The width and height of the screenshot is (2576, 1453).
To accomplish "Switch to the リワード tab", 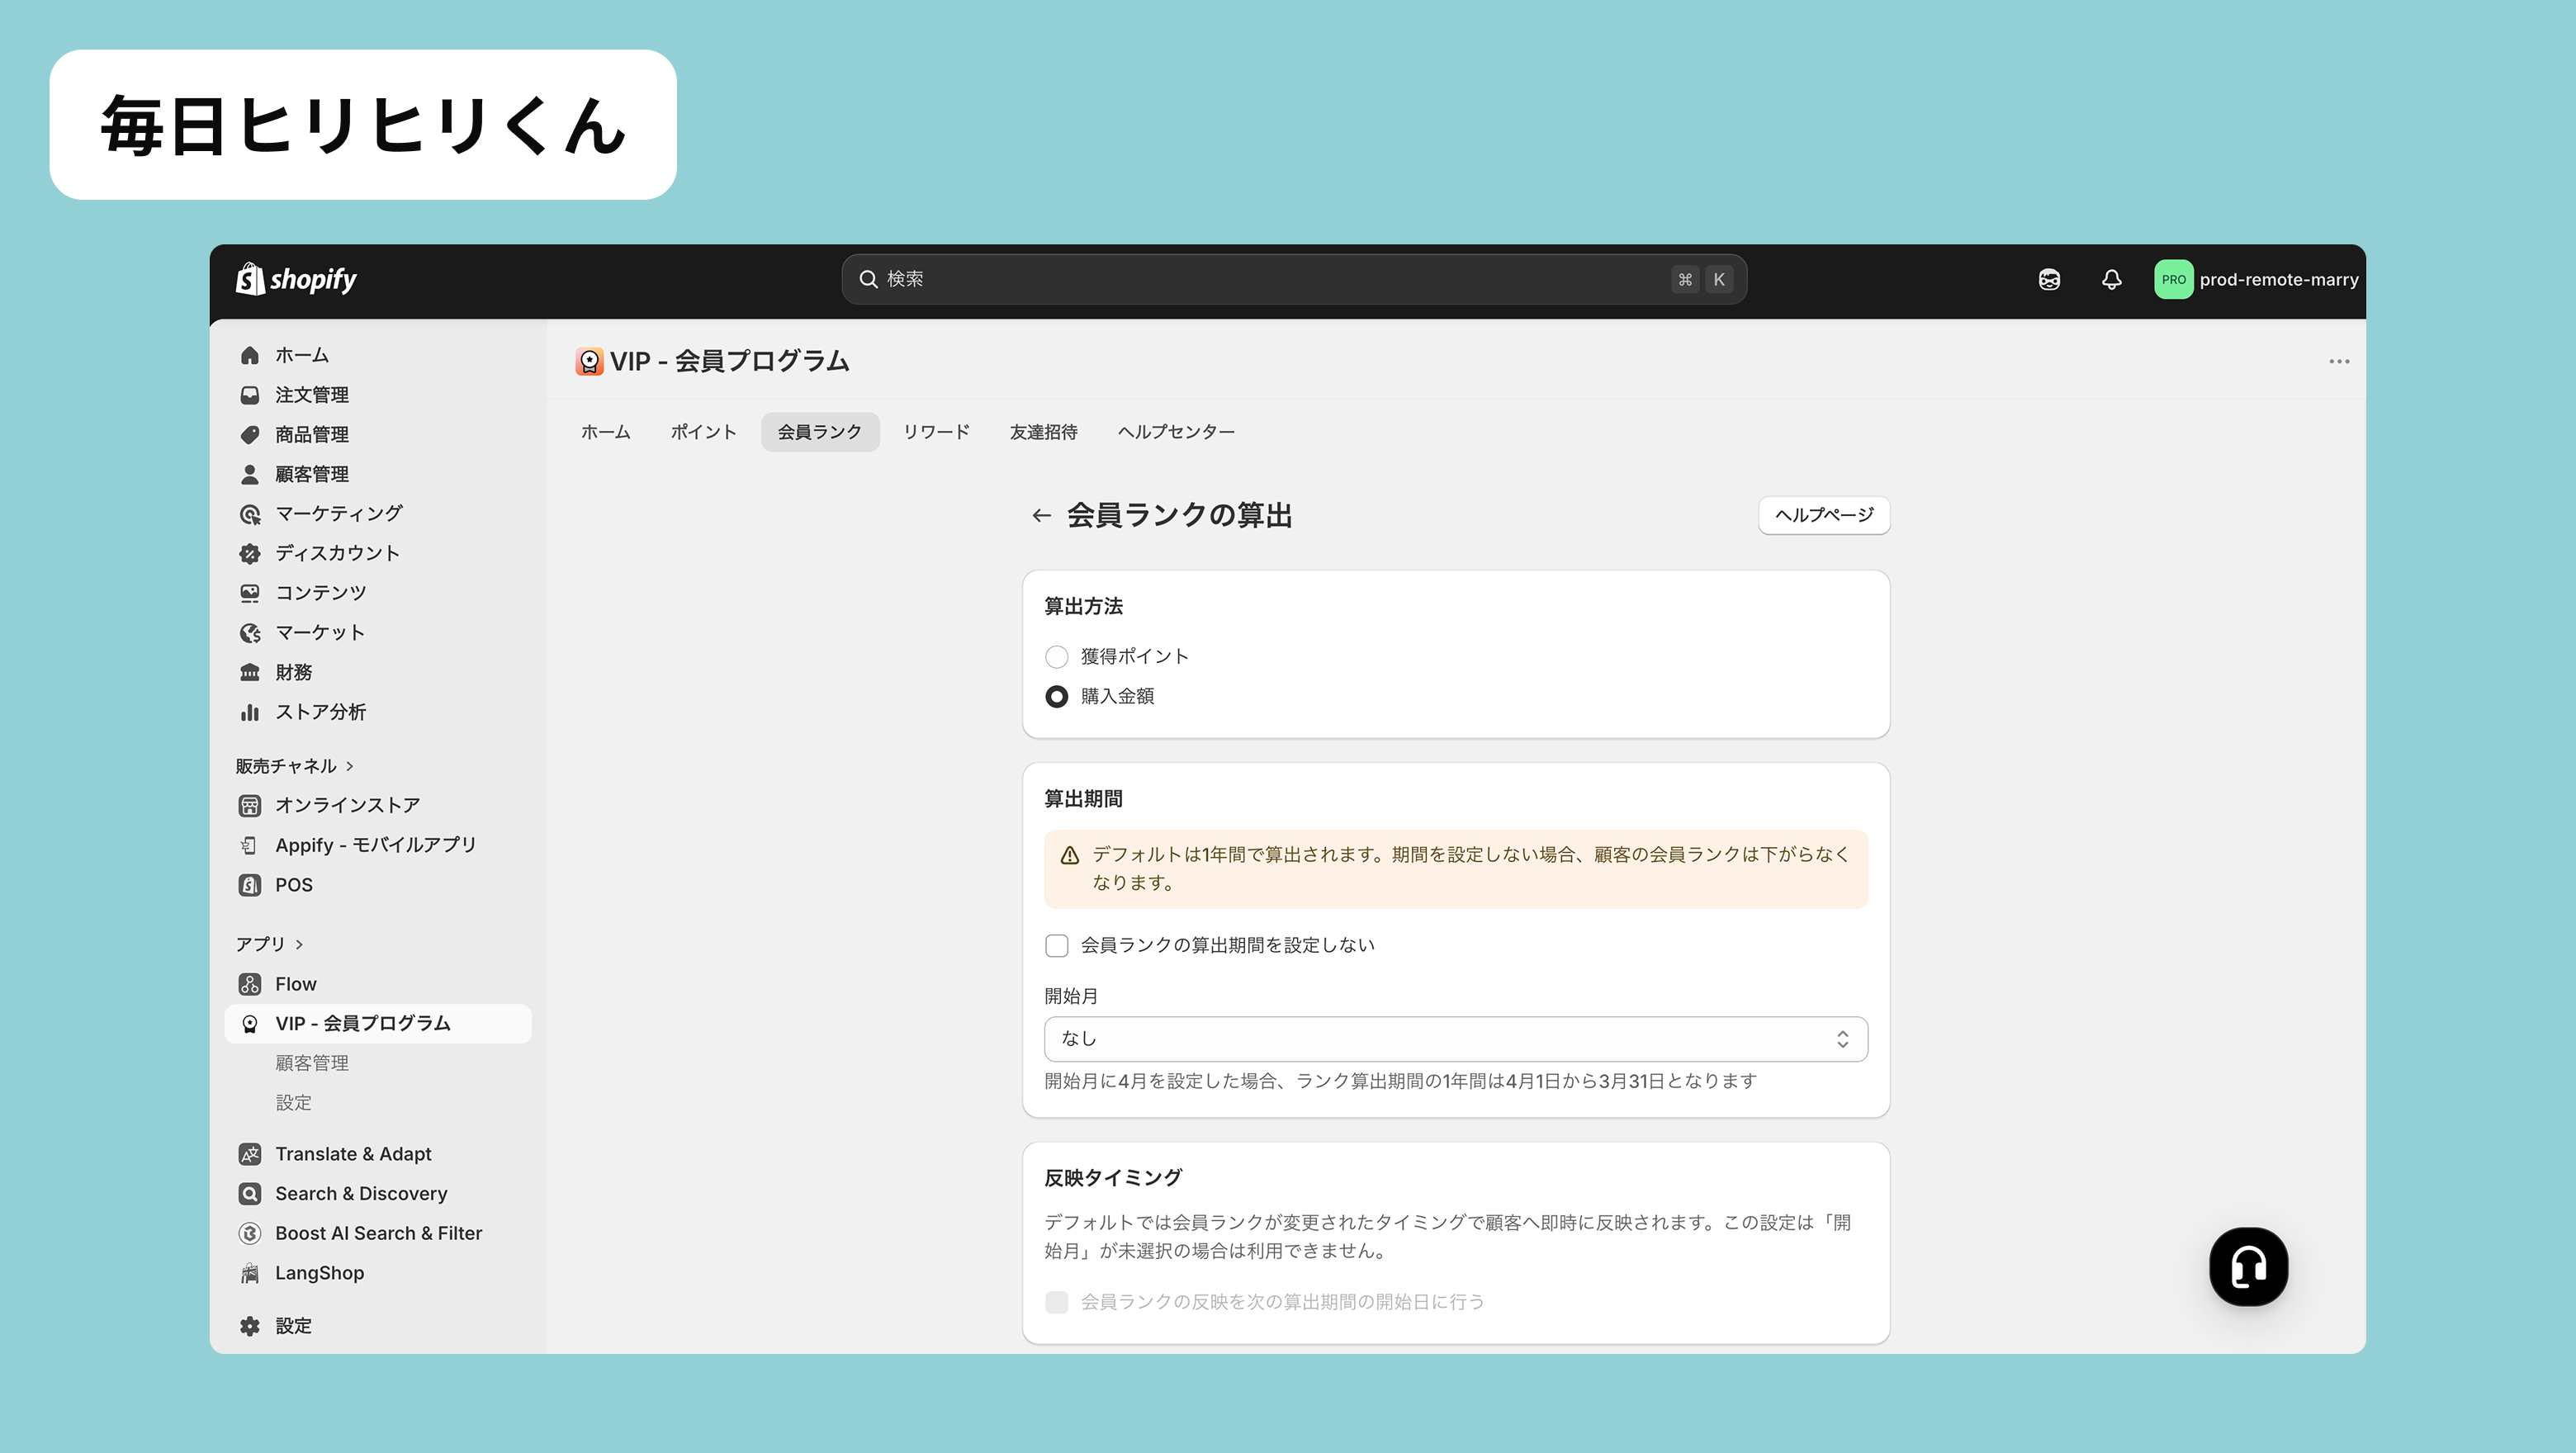I will point(936,432).
